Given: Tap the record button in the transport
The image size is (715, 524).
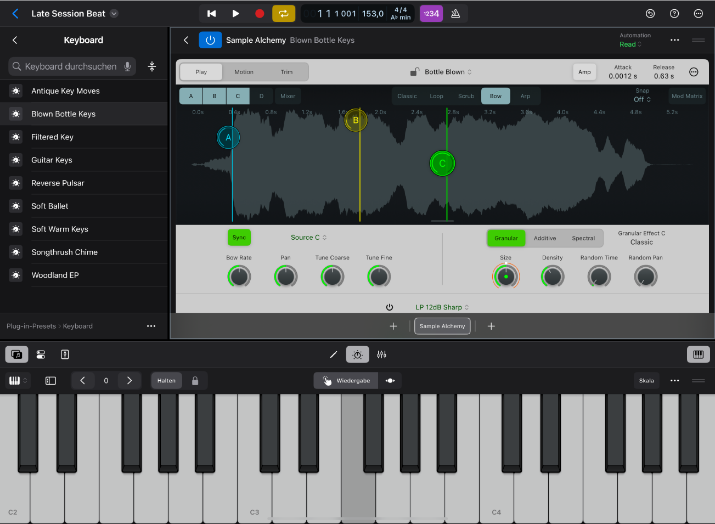Looking at the screenshot, I should [259, 13].
